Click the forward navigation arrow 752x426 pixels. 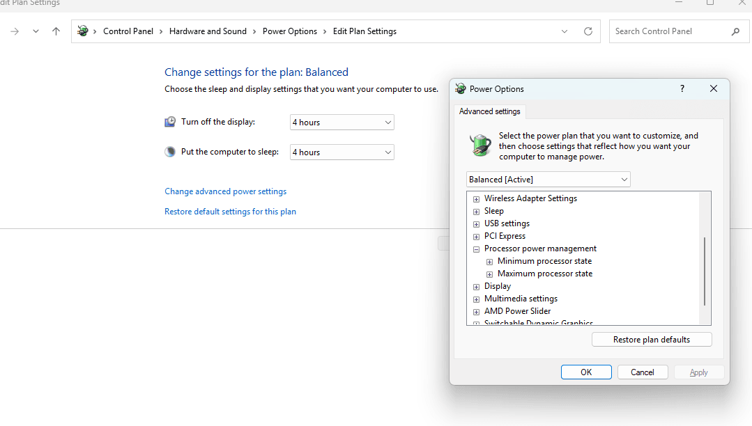15,31
